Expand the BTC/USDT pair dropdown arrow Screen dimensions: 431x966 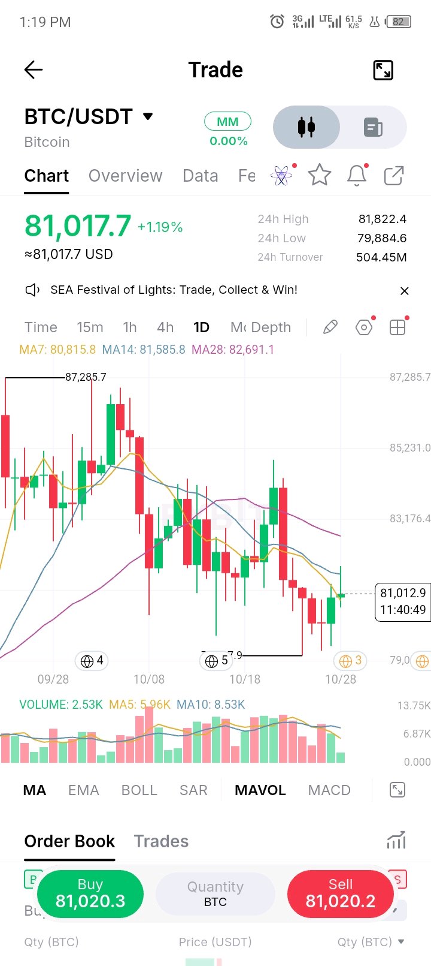tap(148, 116)
